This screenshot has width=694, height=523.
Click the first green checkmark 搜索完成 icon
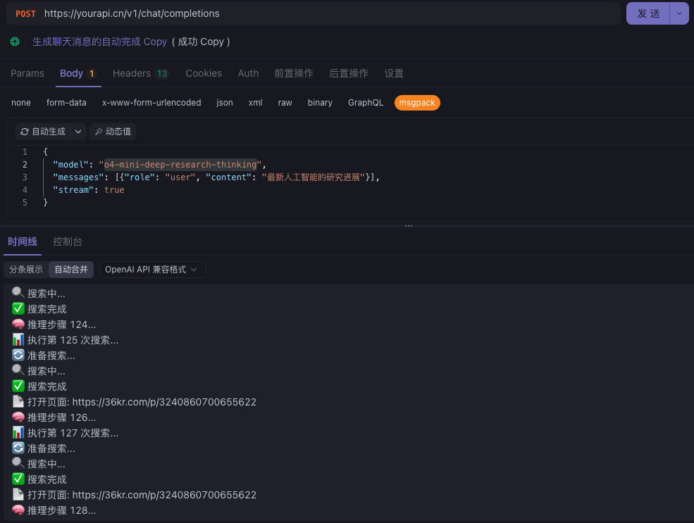tap(18, 308)
